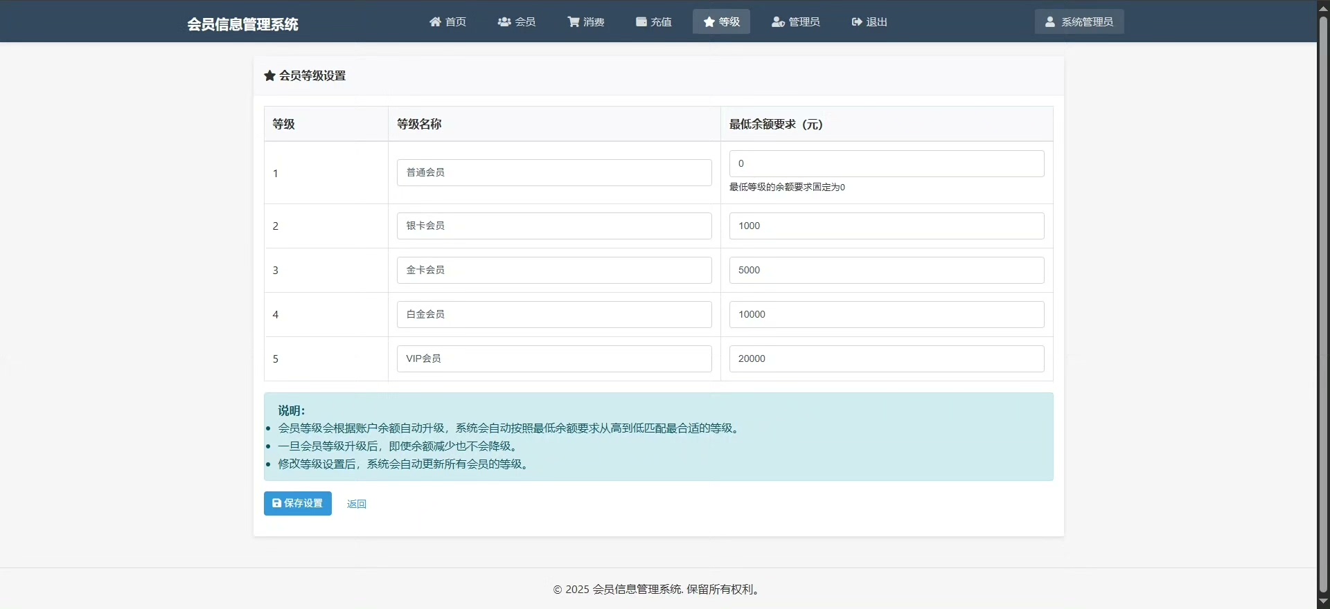
Task: Click the 白金会员 level name field
Action: coord(553,314)
